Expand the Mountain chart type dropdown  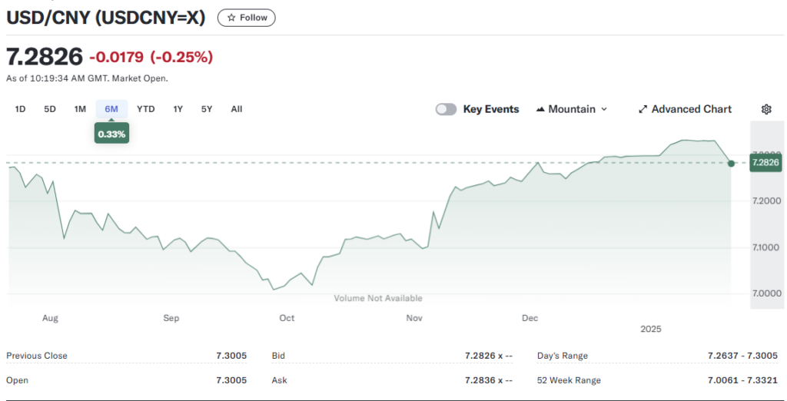pyautogui.click(x=603, y=109)
